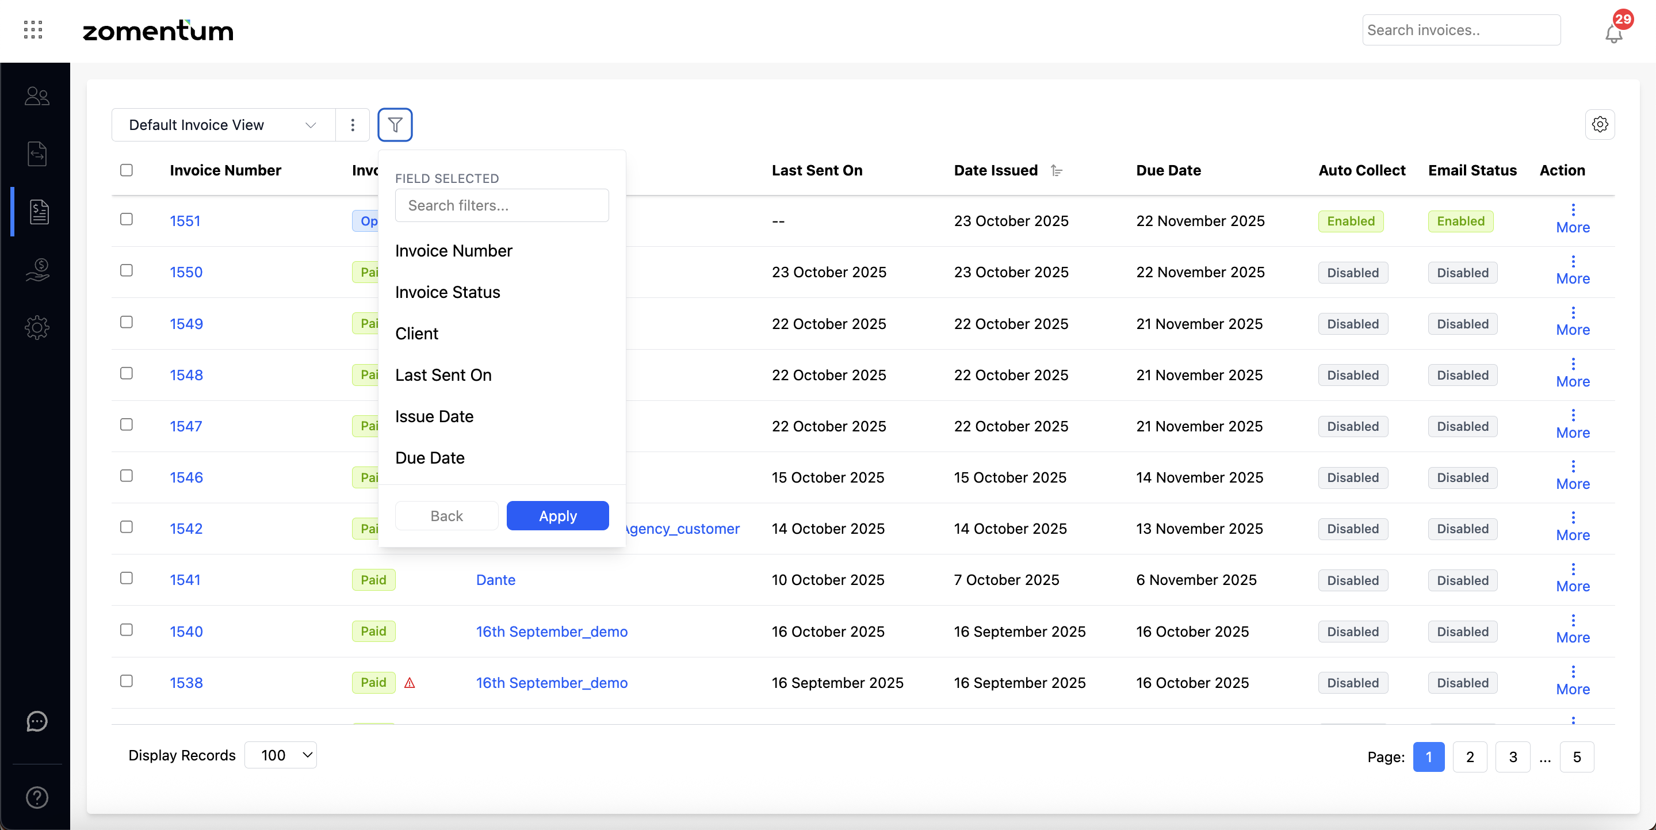Toggle the select-all invoices checkbox
This screenshot has height=830, width=1656.
[x=127, y=170]
